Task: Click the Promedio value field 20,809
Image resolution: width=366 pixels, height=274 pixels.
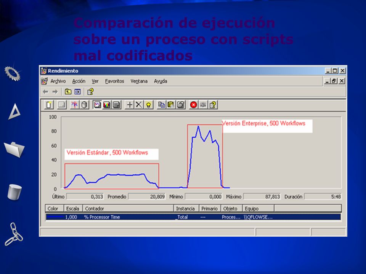Action: click(x=147, y=197)
